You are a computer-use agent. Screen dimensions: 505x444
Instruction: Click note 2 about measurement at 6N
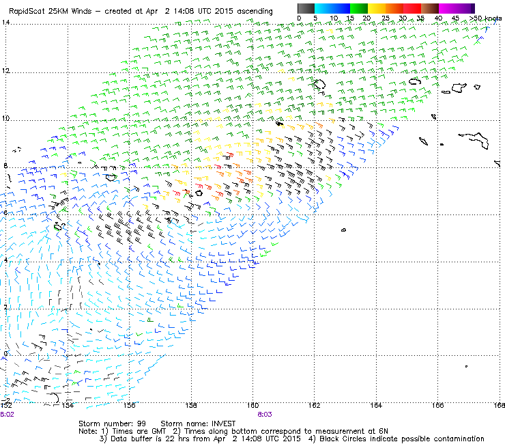tap(280, 432)
